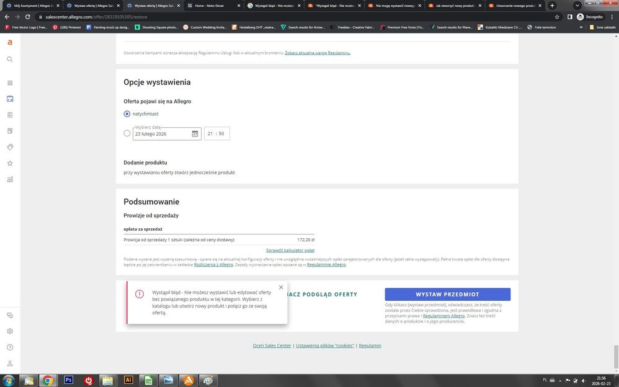
Task: Open the calendar date picker
Action: click(x=195, y=134)
